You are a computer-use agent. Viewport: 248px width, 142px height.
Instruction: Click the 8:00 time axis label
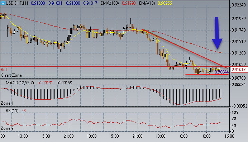pos(183,136)
